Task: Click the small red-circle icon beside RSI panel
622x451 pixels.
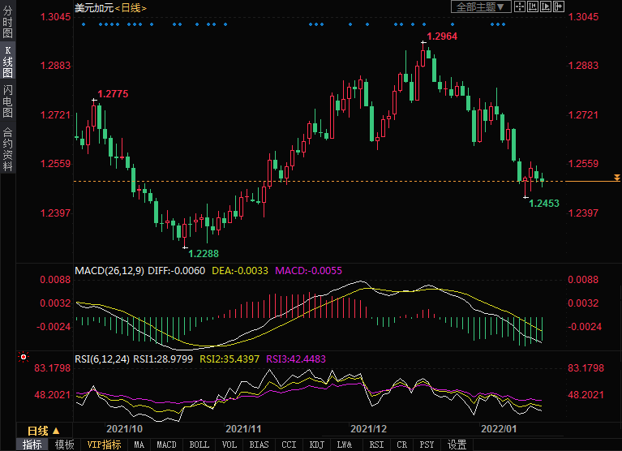Action: click(x=23, y=356)
